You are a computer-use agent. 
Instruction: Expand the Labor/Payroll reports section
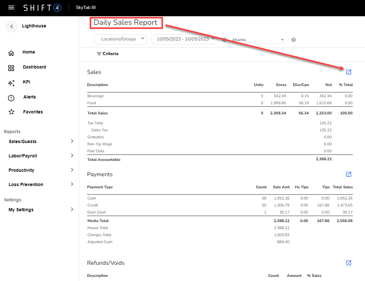coord(41,156)
